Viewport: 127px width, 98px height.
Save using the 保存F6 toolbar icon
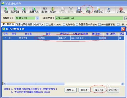click(79, 10)
